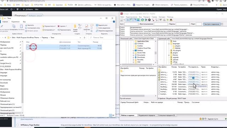Click Удалить red X in Explorer ribbon
The height and width of the screenshot is (128, 227).
click(59, 26)
